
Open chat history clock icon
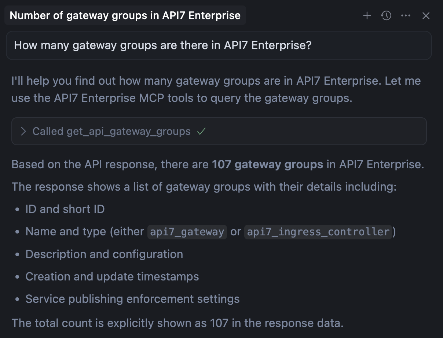(386, 16)
